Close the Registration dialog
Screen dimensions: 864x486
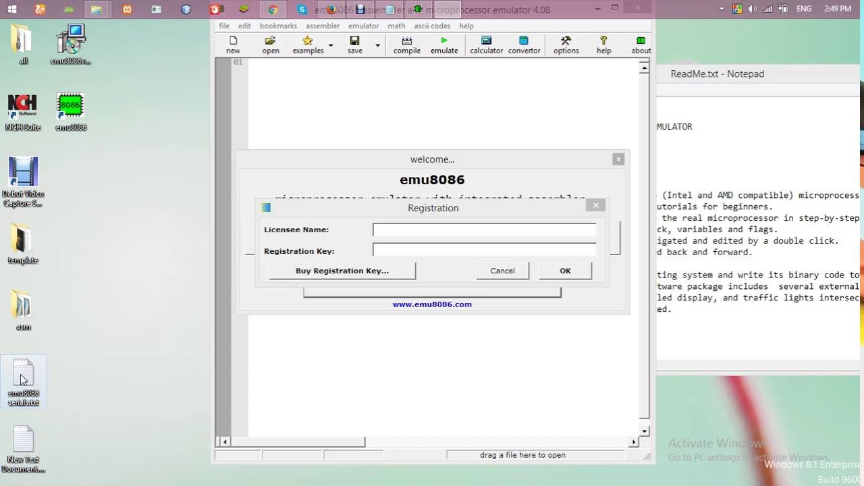[x=595, y=205]
